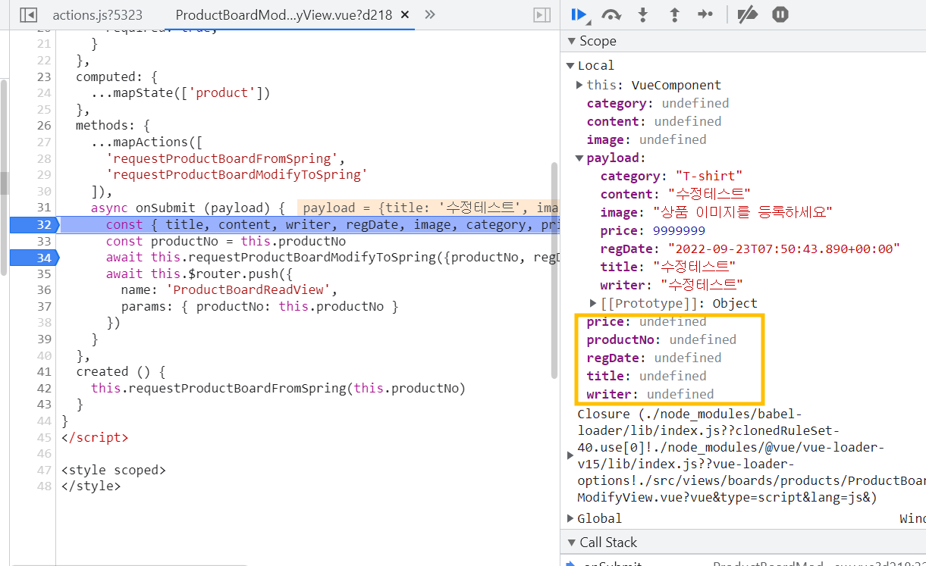This screenshot has height=566, width=926.
Task: Click the 'computed: {' line
Action: pos(117,77)
